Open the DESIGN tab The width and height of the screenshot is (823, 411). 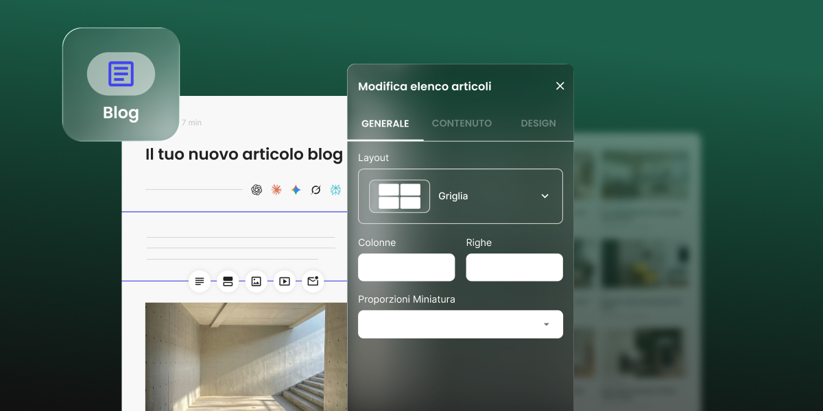tap(538, 123)
